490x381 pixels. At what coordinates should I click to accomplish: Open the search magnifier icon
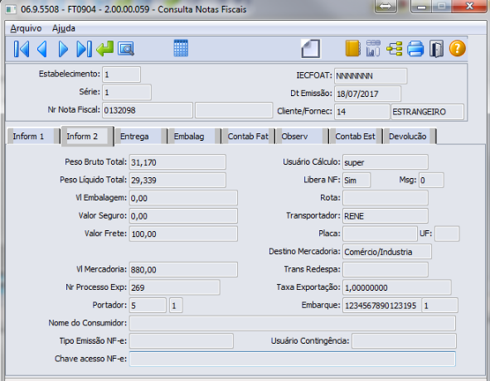coord(126,49)
